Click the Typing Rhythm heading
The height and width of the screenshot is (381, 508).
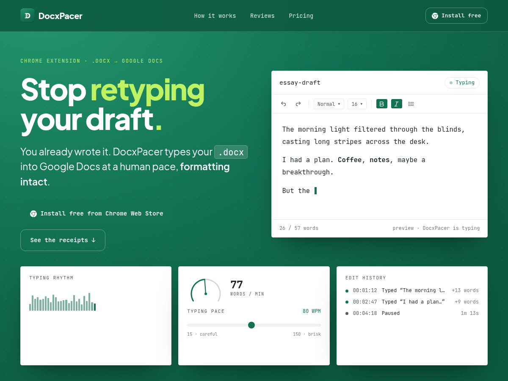(51, 278)
